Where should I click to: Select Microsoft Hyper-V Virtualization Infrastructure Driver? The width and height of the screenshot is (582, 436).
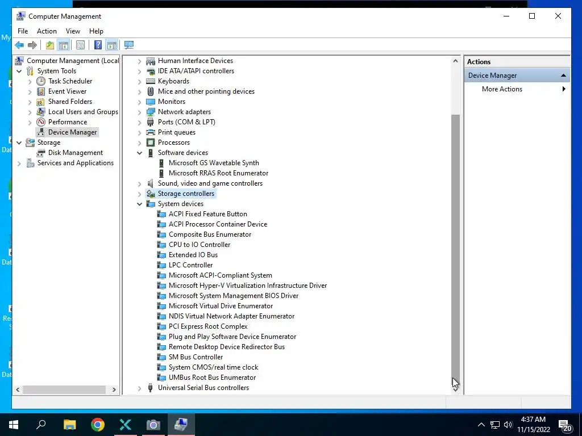point(248,286)
